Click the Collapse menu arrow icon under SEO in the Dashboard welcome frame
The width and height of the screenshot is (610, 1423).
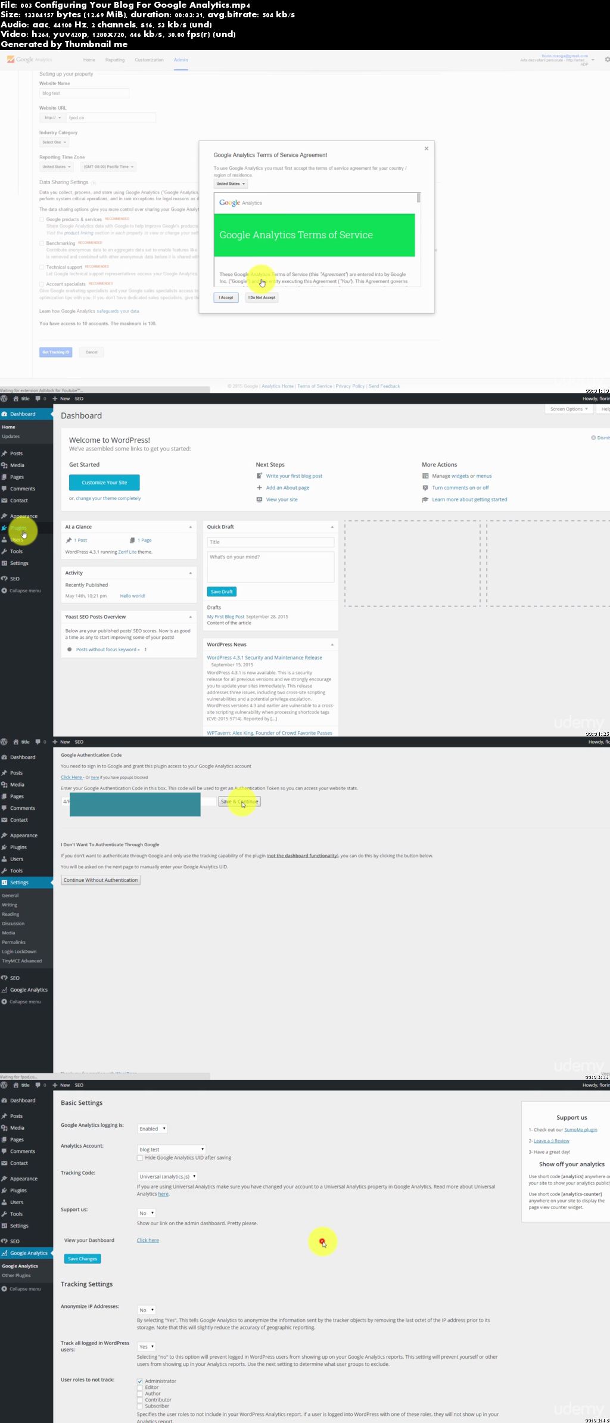4,591
